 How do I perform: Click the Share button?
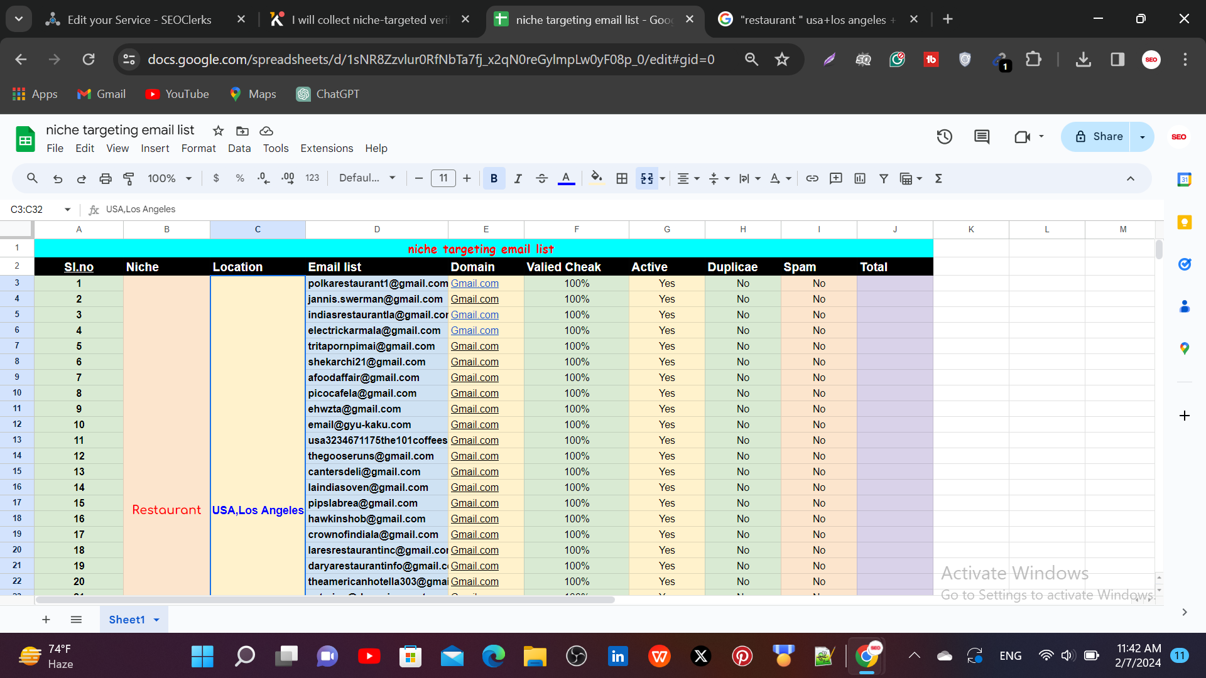(1097, 137)
